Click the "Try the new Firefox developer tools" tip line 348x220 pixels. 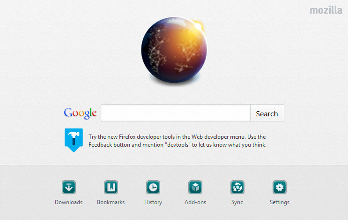click(x=177, y=137)
